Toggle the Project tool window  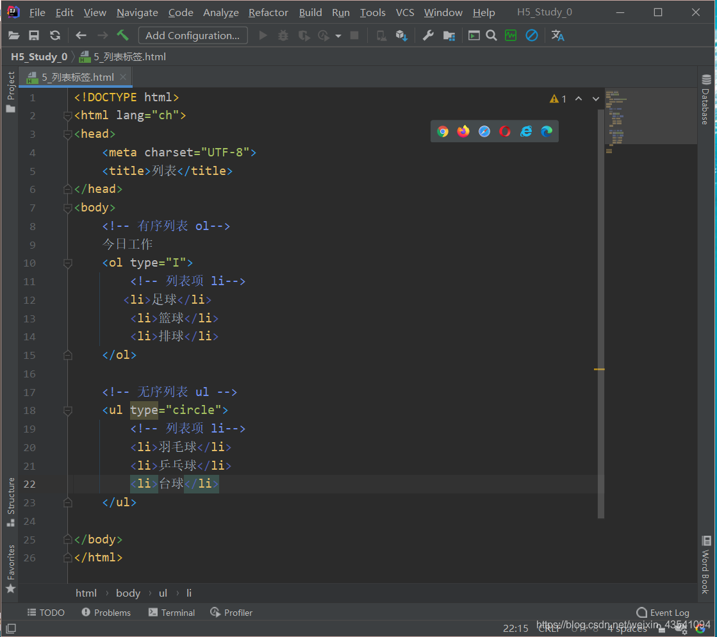10,92
